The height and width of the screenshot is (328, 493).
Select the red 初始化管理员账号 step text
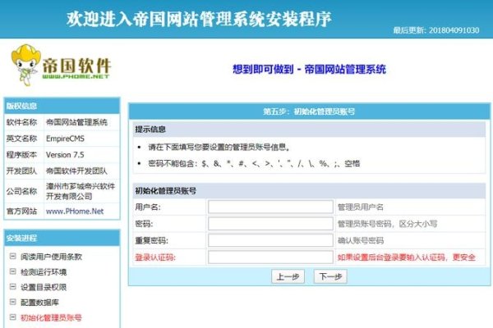[51, 317]
